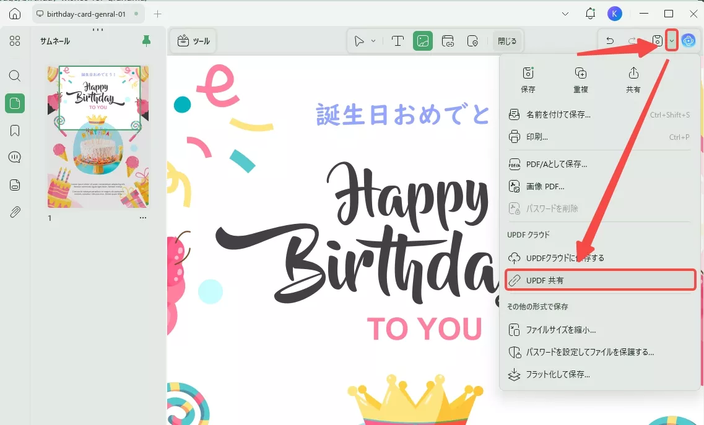Open the UPDF AI assistant icon
Screen dimensions: 704x425
(x=689, y=41)
